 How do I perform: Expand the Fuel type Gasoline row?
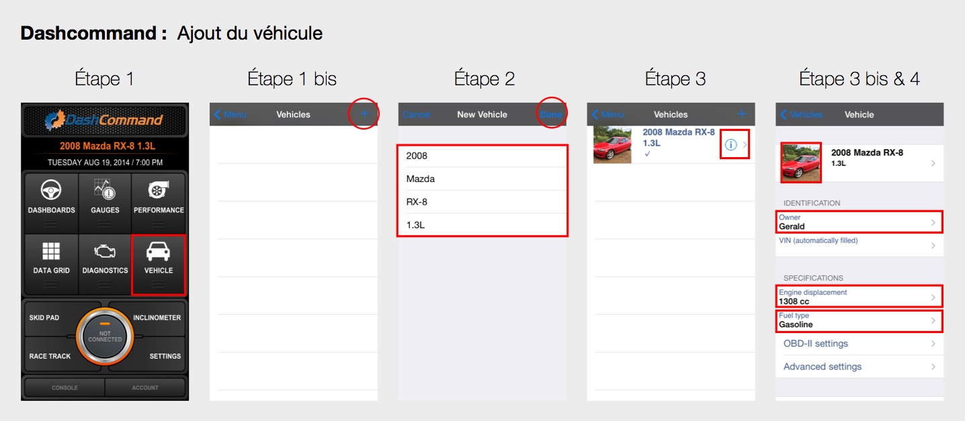click(859, 320)
